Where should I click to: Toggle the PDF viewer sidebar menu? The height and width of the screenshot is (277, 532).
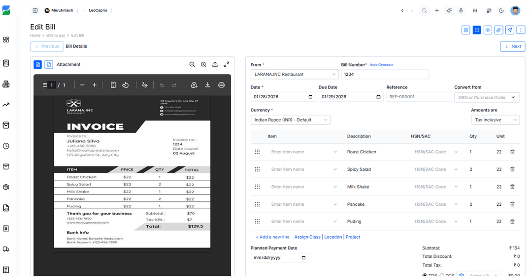45,85
